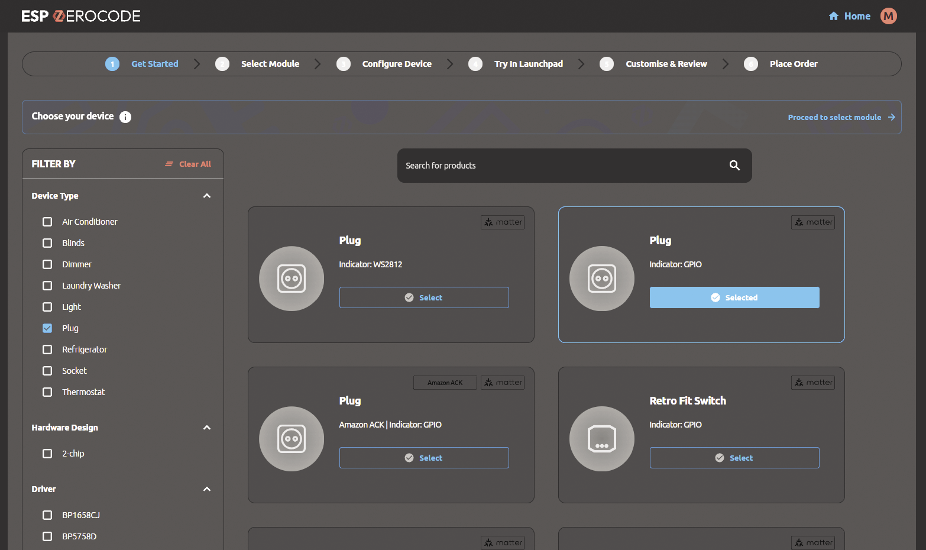Click the Amazon ACK badge
Image resolution: width=926 pixels, height=550 pixels.
pos(445,383)
